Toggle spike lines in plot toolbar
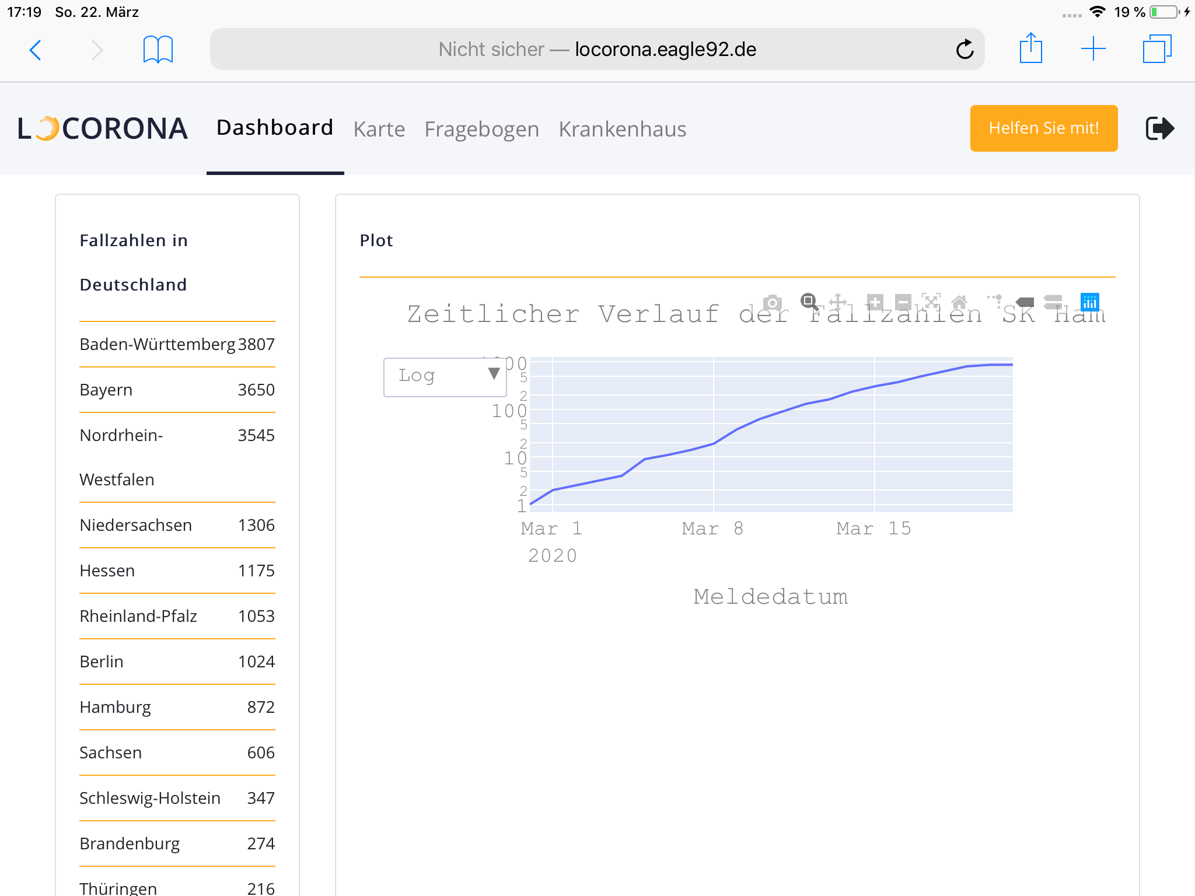The image size is (1195, 896). 995,302
